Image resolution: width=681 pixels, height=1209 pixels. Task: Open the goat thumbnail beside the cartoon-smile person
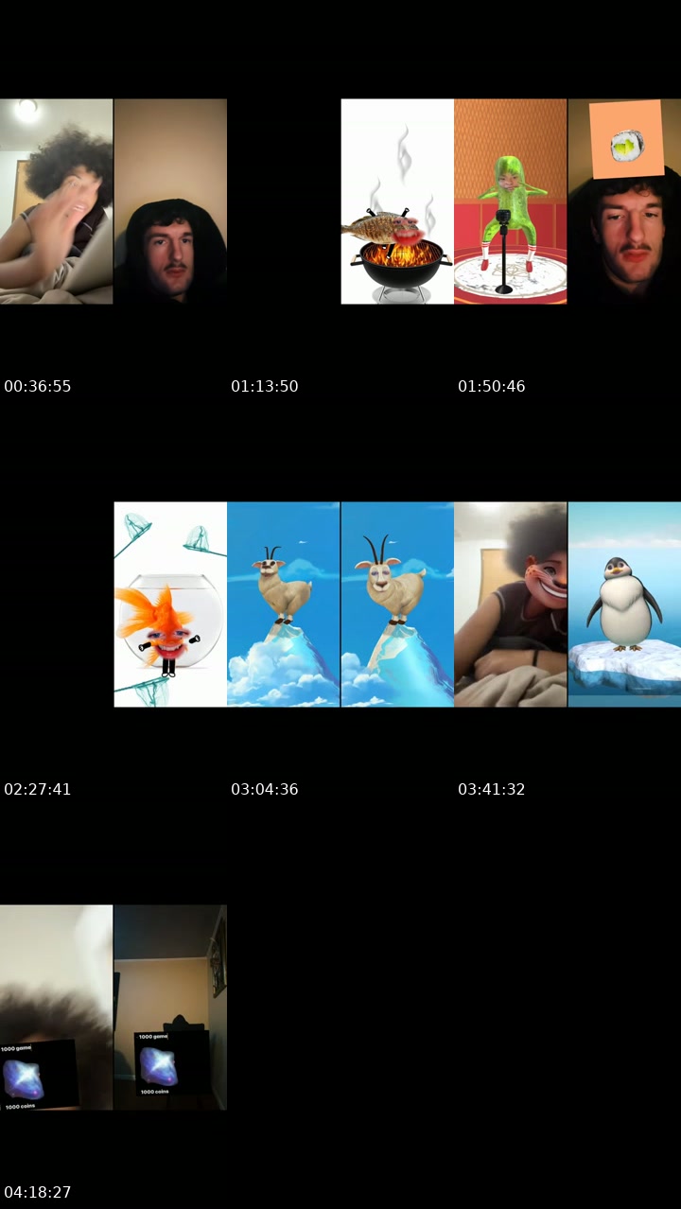pos(397,604)
